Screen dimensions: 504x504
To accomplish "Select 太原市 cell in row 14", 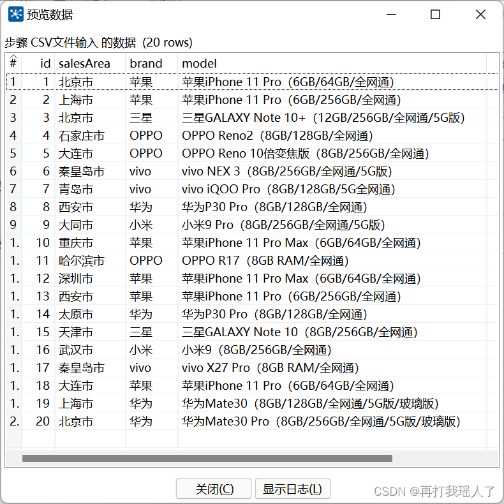I will pyautogui.click(x=90, y=314).
